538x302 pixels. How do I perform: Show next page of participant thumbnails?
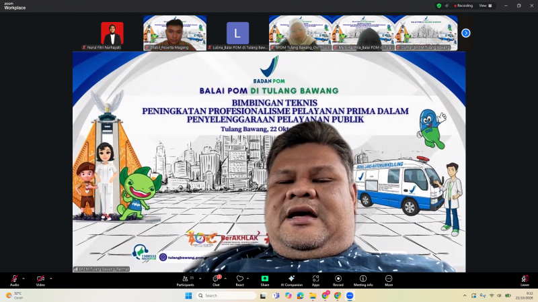point(465,33)
